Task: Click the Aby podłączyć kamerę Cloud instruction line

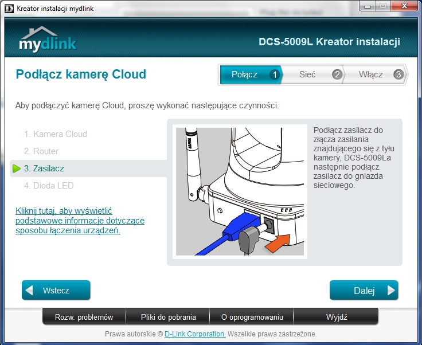Action: (147, 105)
